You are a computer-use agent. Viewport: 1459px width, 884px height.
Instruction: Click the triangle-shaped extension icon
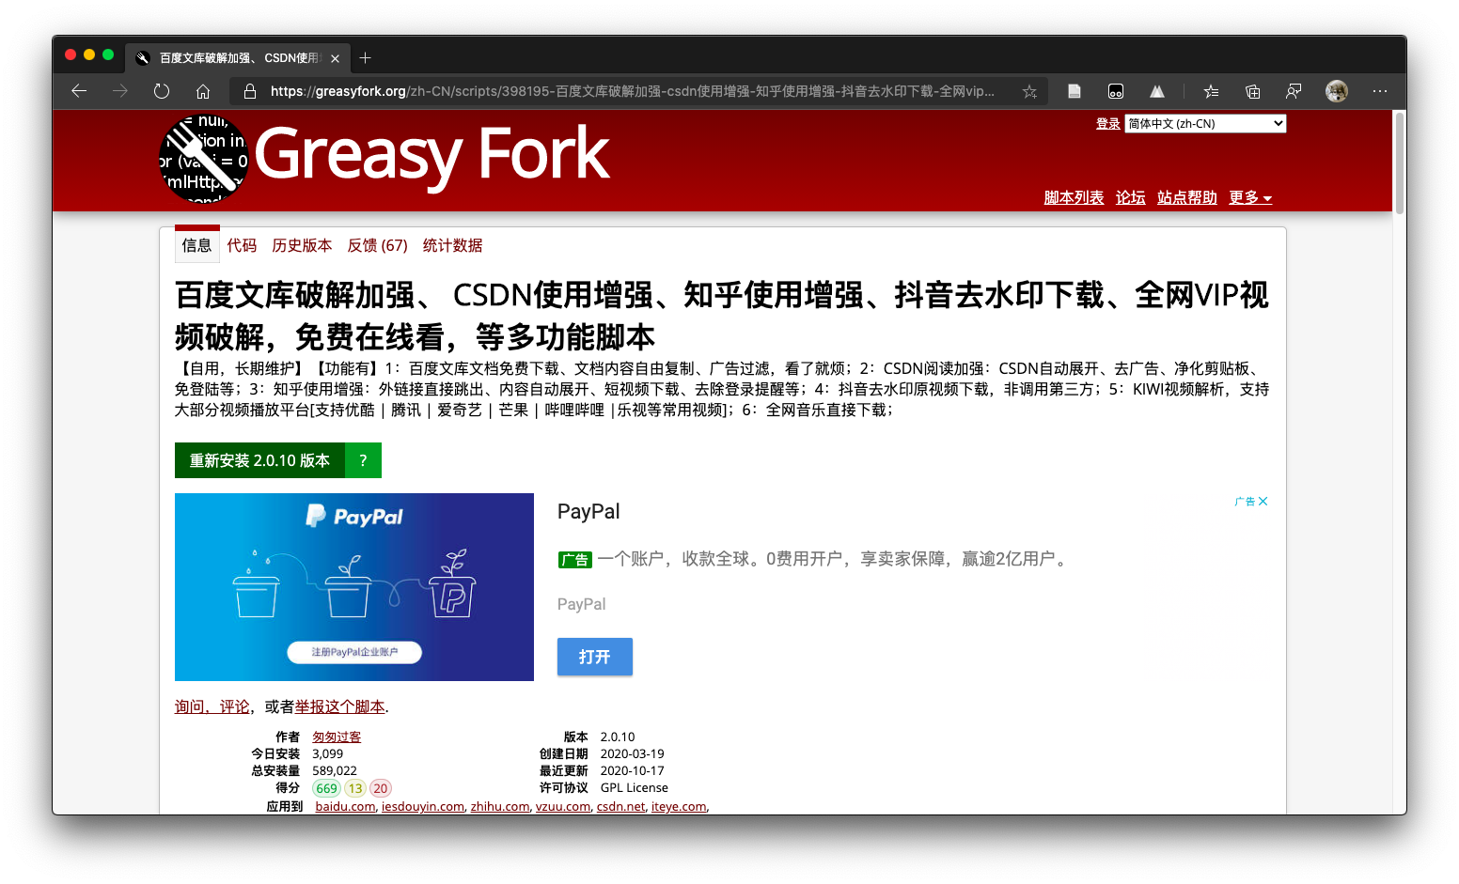1157,91
